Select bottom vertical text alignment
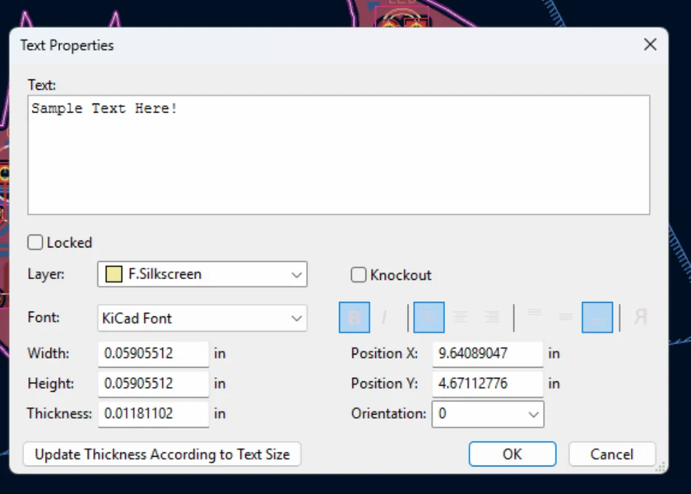Screen dimensions: 691x494 [x=597, y=318]
